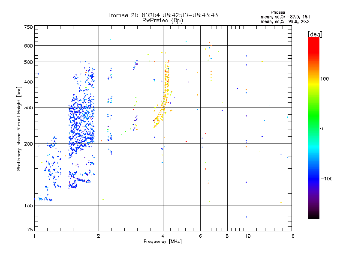This screenshot has height=257, width=343.
Task: Click the x-axis tick label '4'
Action: pyautogui.click(x=163, y=236)
